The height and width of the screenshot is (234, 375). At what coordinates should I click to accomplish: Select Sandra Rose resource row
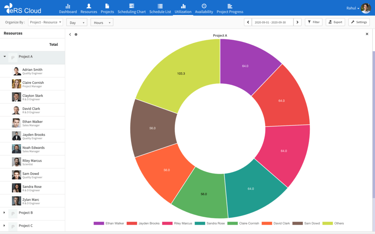coord(32,188)
